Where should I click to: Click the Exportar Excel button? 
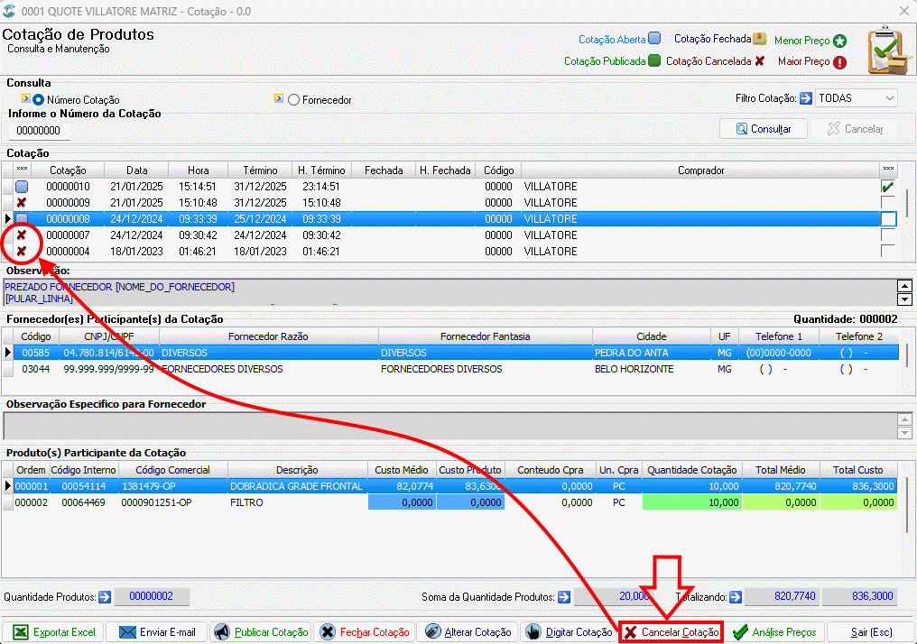[x=52, y=631]
